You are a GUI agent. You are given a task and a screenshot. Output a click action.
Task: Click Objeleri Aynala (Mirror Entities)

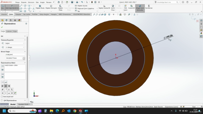pyautogui.click(x=81, y=6)
